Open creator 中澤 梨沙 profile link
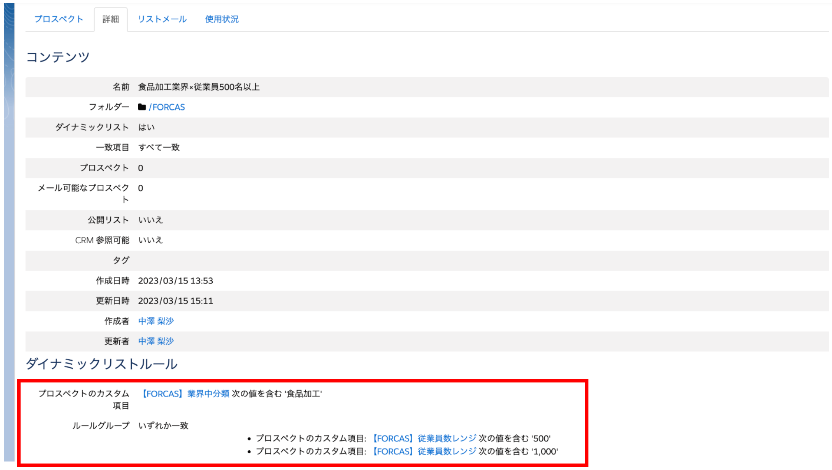The height and width of the screenshot is (470, 832). 156,321
